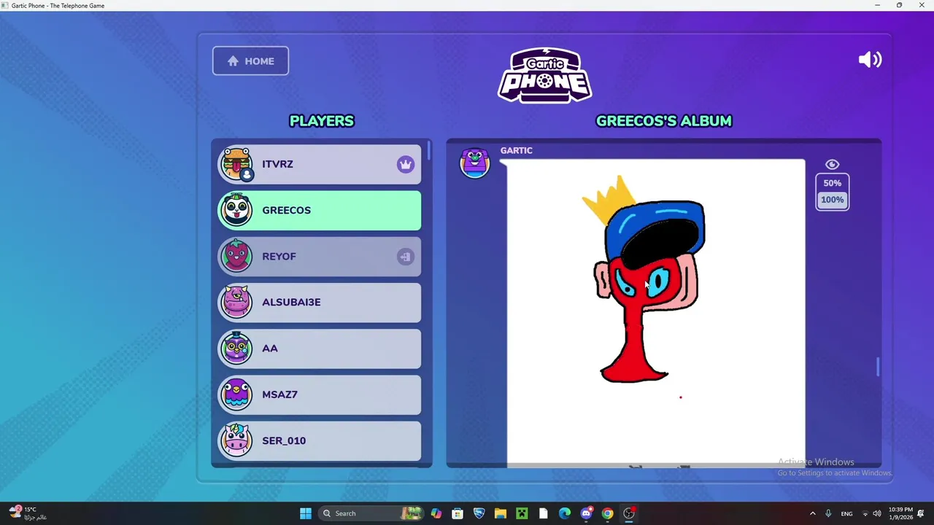The width and height of the screenshot is (934, 525).
Task: Open Minecraft creeper taskbar icon
Action: [x=522, y=513]
